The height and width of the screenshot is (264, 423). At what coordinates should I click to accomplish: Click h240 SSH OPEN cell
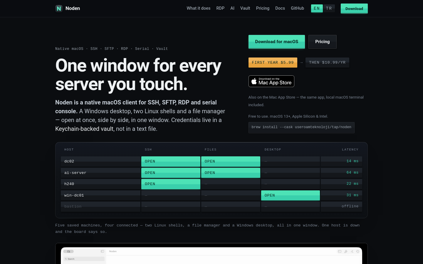pyautogui.click(x=171, y=184)
